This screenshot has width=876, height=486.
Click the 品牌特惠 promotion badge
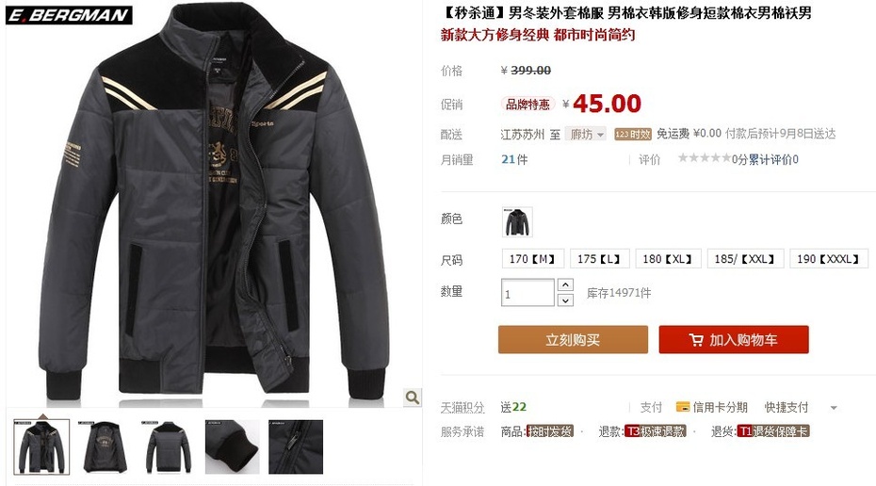(527, 104)
